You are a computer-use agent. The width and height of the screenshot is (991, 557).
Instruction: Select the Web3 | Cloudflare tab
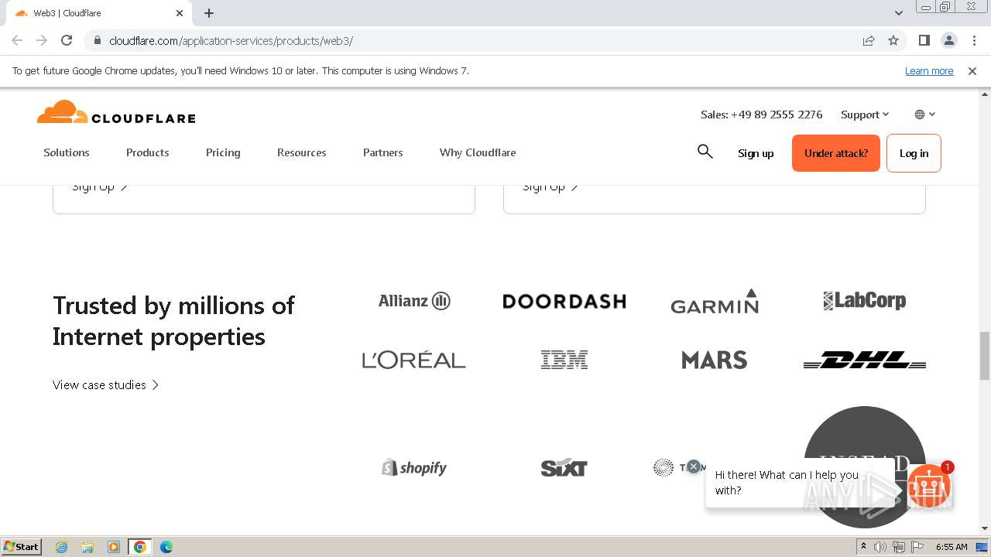99,13
